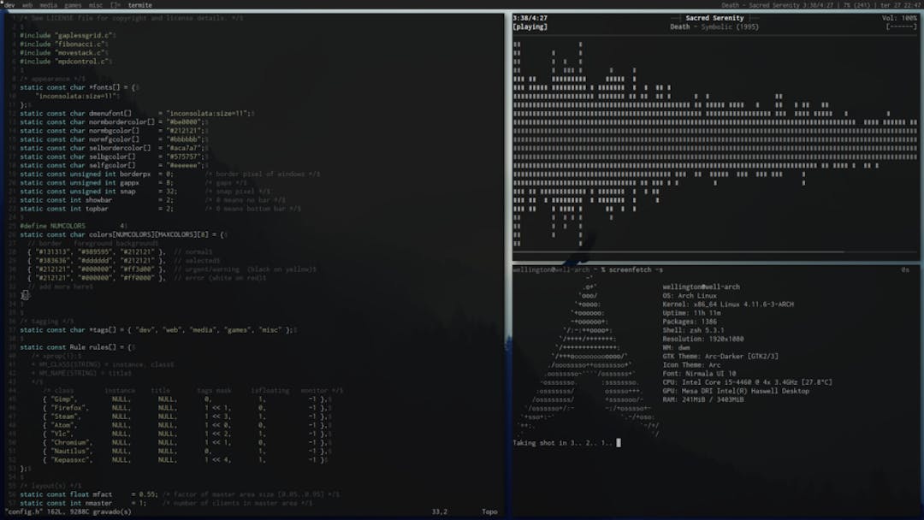Click the Vol: 100% volume indicator
This screenshot has width=924, height=520.
tap(899, 18)
